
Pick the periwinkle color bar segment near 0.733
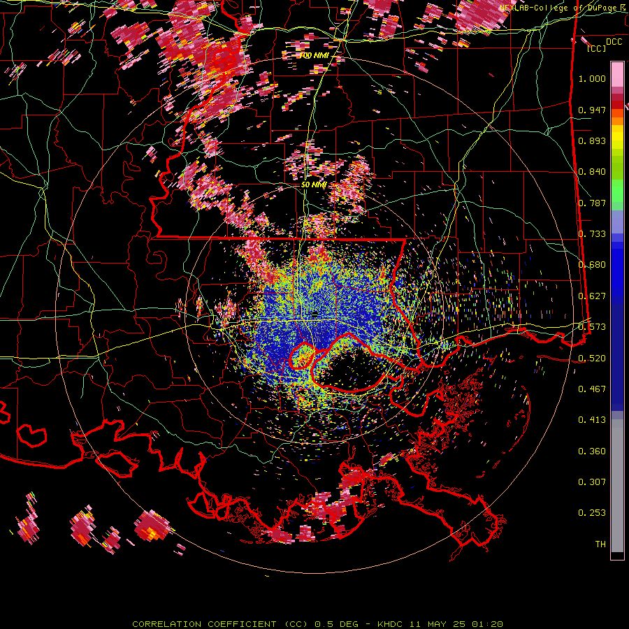pos(617,222)
